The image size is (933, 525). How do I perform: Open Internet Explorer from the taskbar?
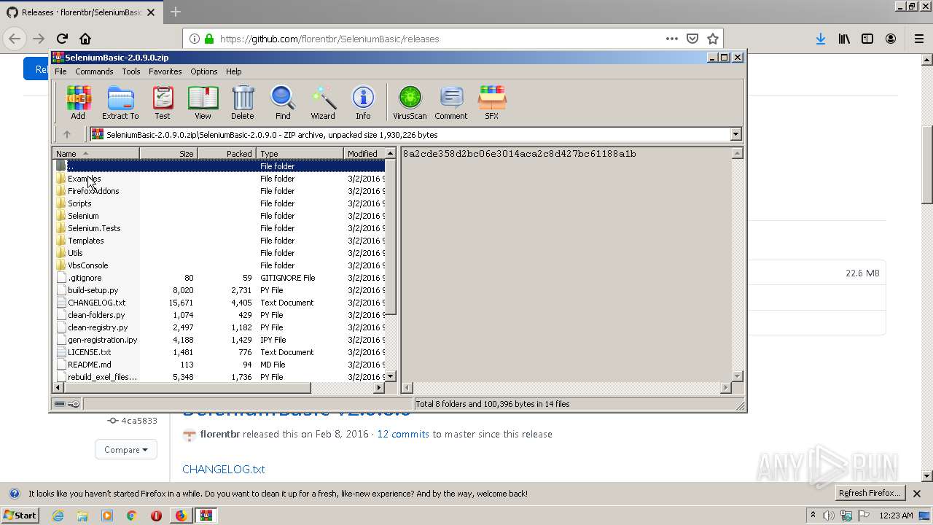pos(58,516)
